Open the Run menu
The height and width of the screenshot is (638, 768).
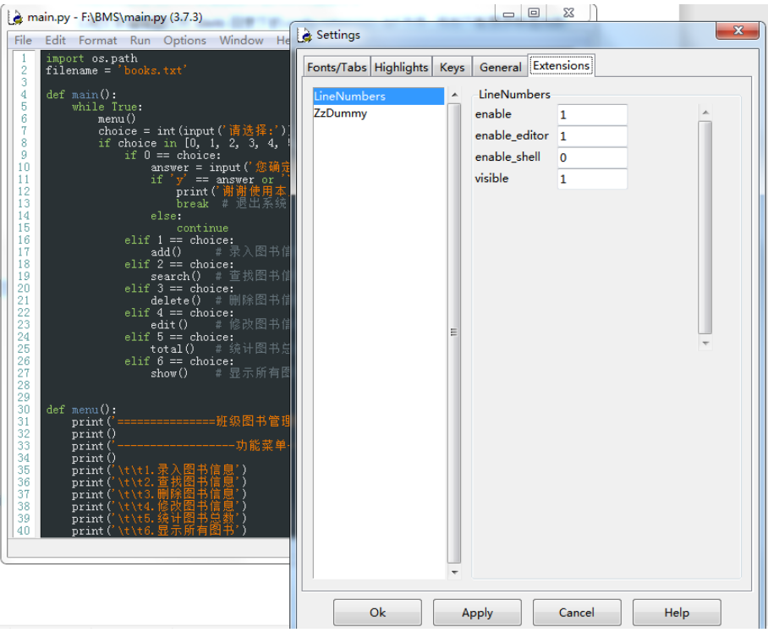[x=140, y=40]
